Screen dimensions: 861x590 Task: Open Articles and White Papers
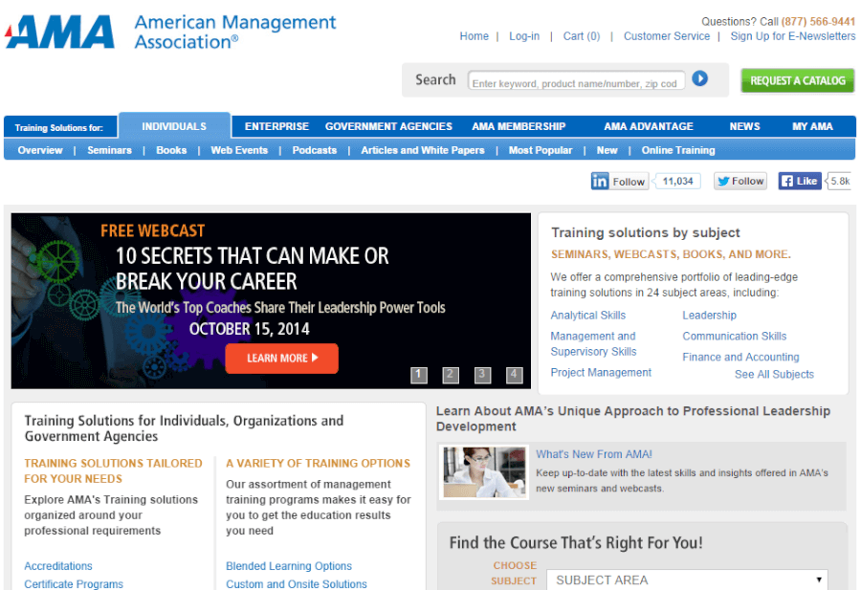pyautogui.click(x=423, y=150)
